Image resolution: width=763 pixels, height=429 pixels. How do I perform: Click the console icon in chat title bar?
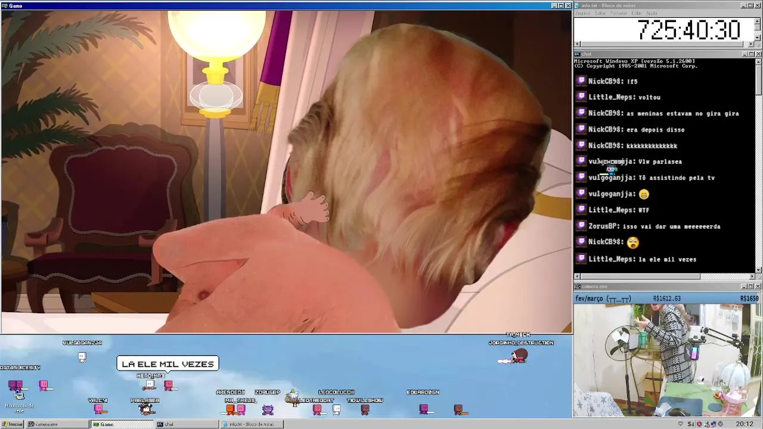click(578, 54)
